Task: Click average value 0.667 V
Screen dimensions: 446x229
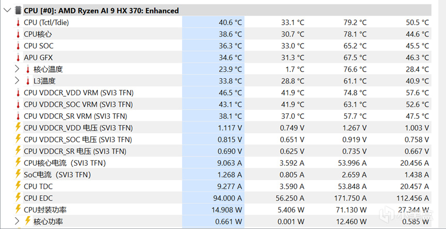Action: 417,151
